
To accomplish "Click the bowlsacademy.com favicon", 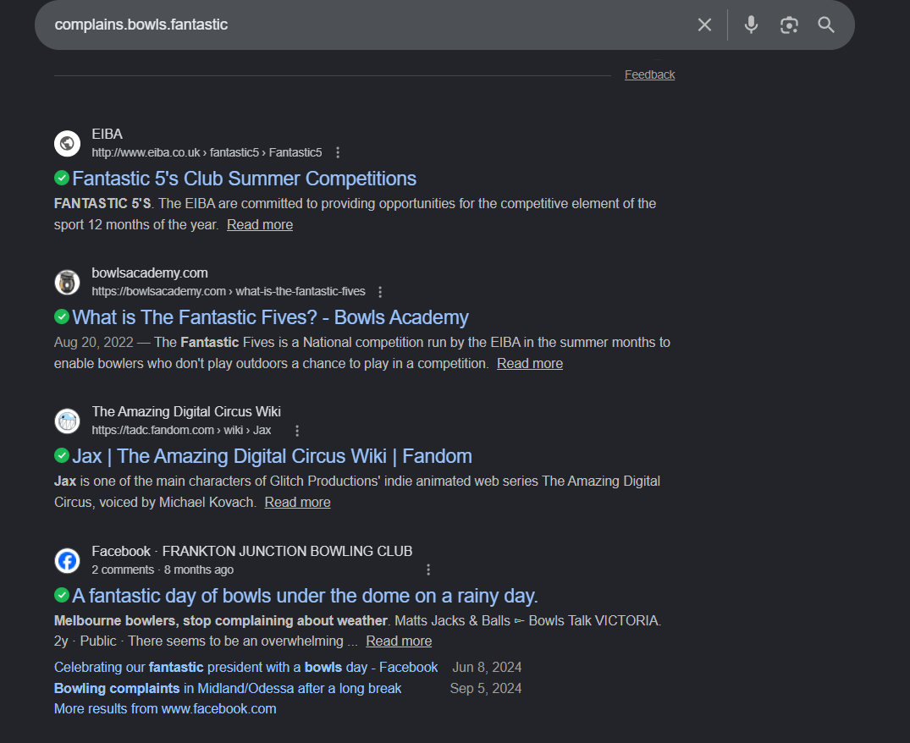I will coord(68,283).
